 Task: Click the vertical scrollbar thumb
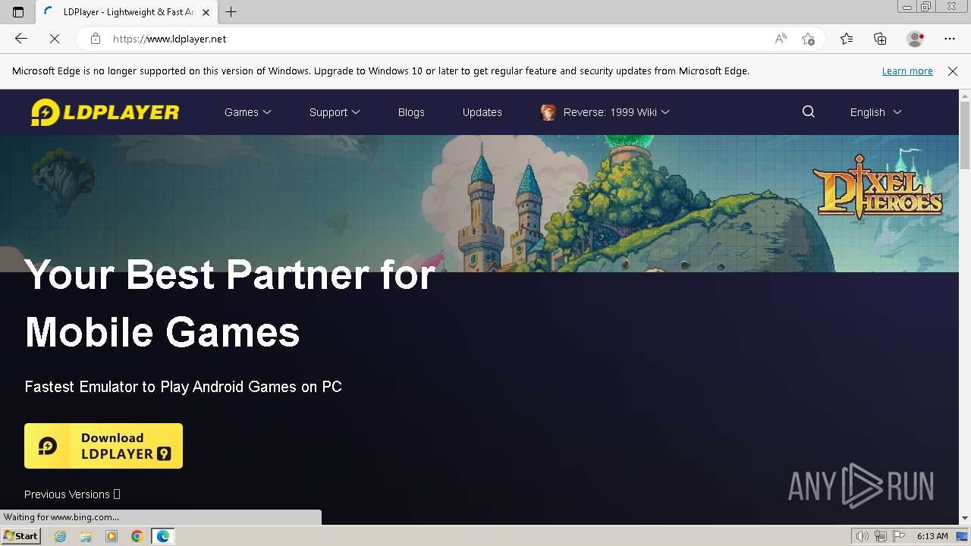pyautogui.click(x=965, y=135)
